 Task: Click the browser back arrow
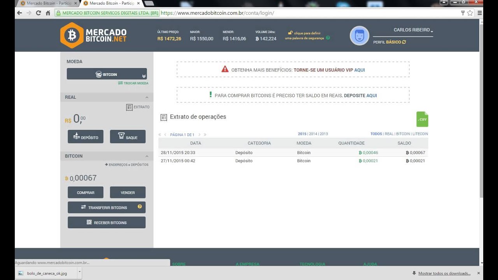tap(19, 13)
